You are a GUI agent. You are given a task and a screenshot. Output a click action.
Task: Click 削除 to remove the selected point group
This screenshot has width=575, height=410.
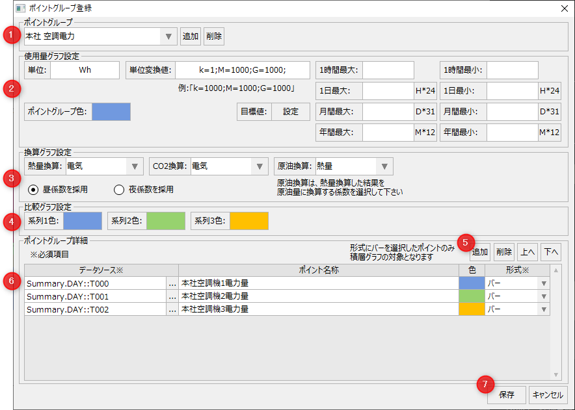tap(213, 36)
